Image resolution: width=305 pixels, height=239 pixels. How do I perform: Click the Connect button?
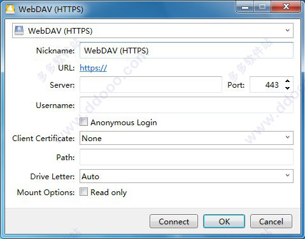[174, 221]
